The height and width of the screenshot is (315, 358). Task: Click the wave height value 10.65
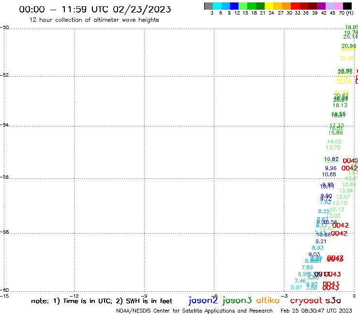(x=329, y=174)
